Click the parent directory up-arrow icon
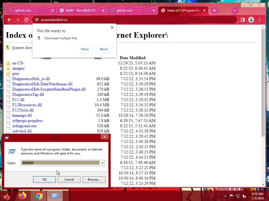Image resolution: width=269 pixels, height=201 pixels. click(x=8, y=47)
